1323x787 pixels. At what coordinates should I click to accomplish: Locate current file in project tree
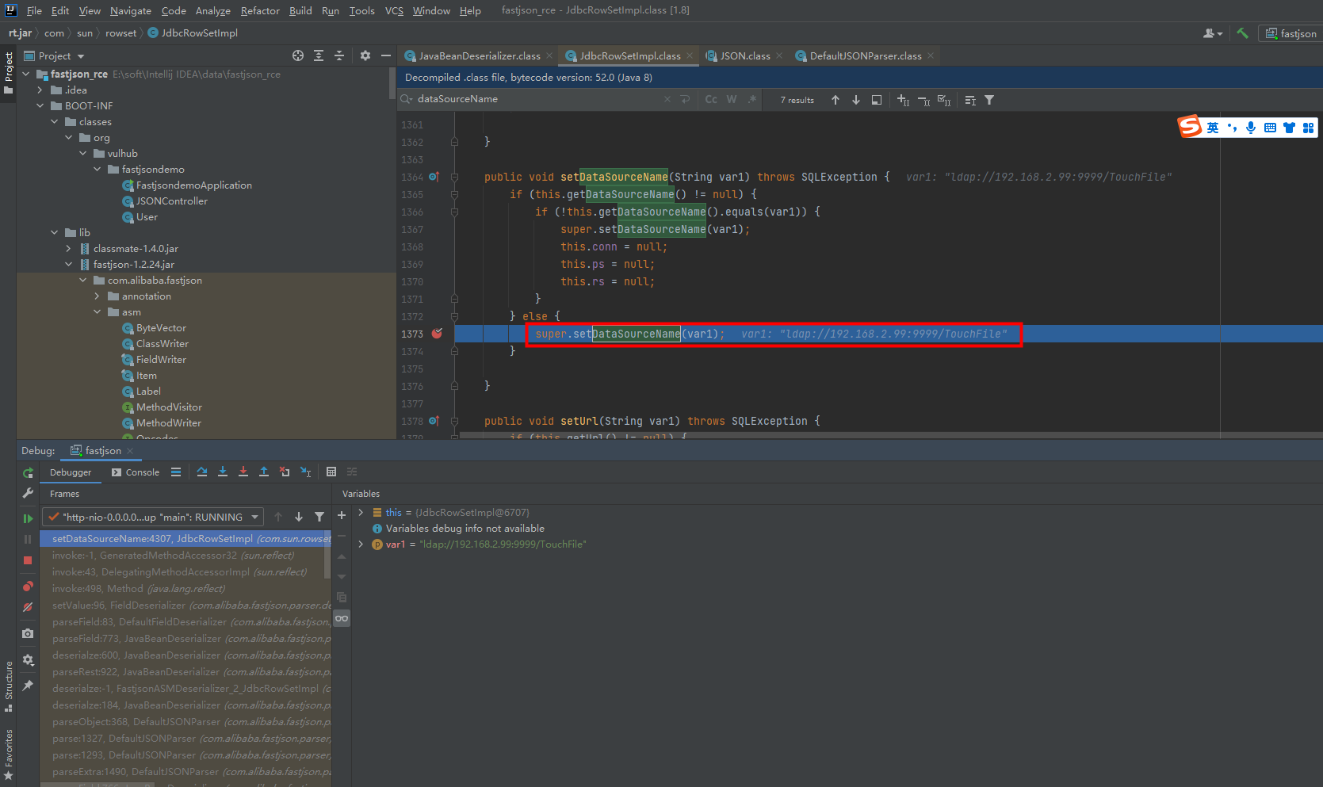298,55
